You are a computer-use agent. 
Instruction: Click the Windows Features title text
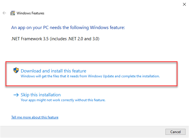pyautogui.click(x=30, y=13)
